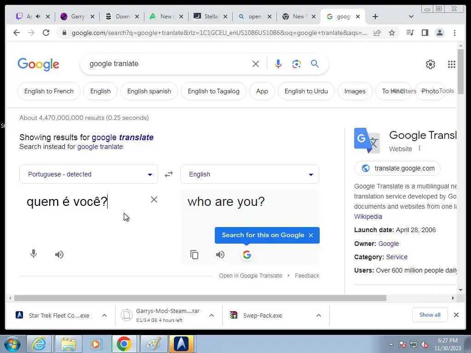
Task: Click the address bar URL
Action: (219, 33)
